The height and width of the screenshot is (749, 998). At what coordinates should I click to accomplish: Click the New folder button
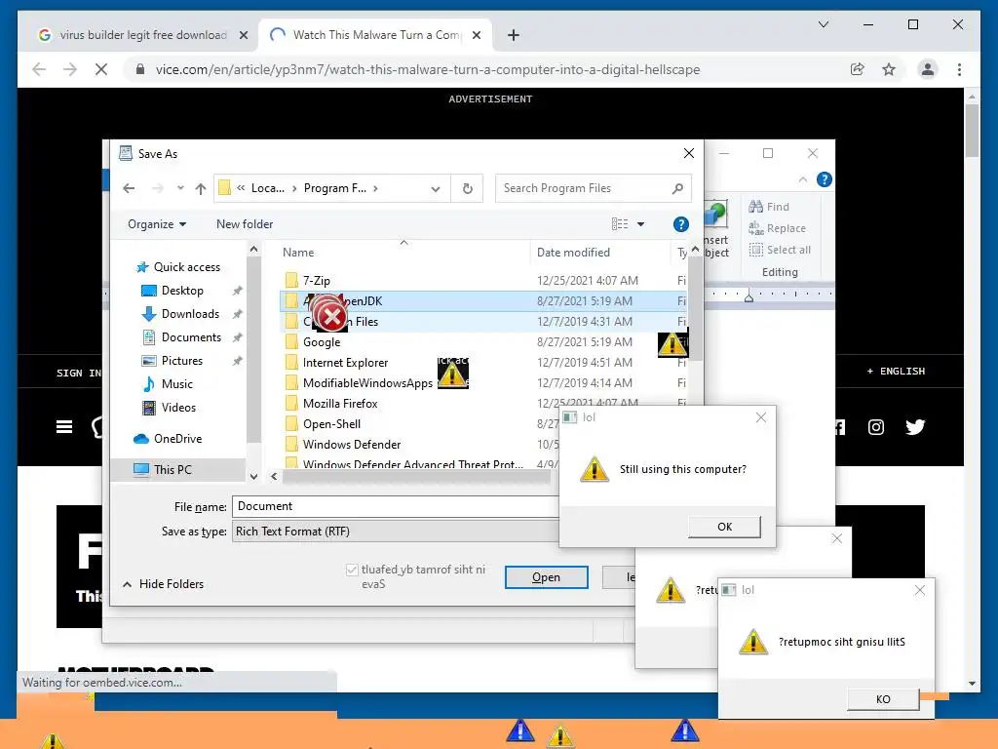click(245, 224)
